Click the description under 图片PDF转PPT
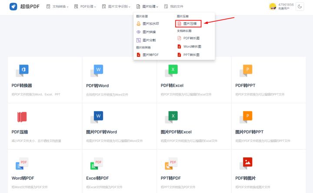The width and height of the screenshot is (313, 193). (263, 141)
